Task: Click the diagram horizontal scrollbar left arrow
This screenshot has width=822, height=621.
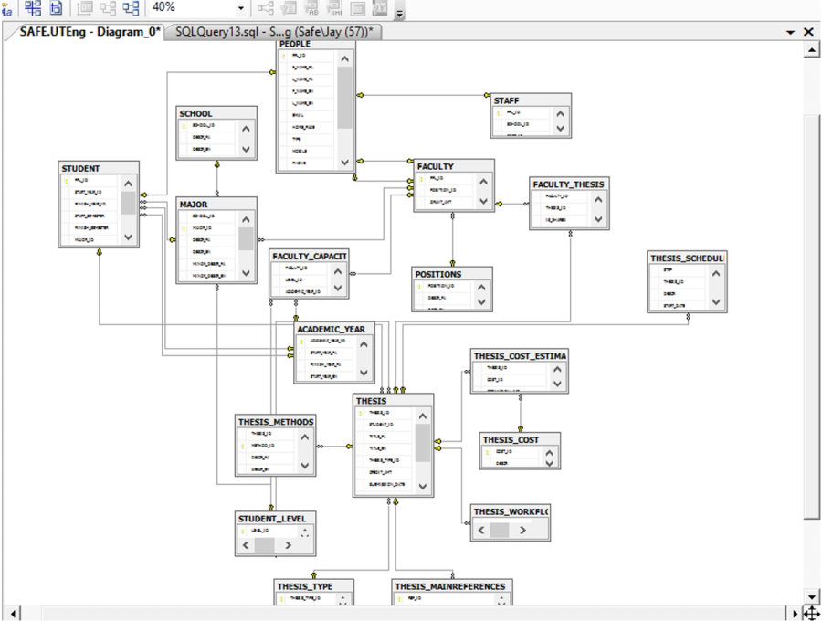Action: point(13,613)
